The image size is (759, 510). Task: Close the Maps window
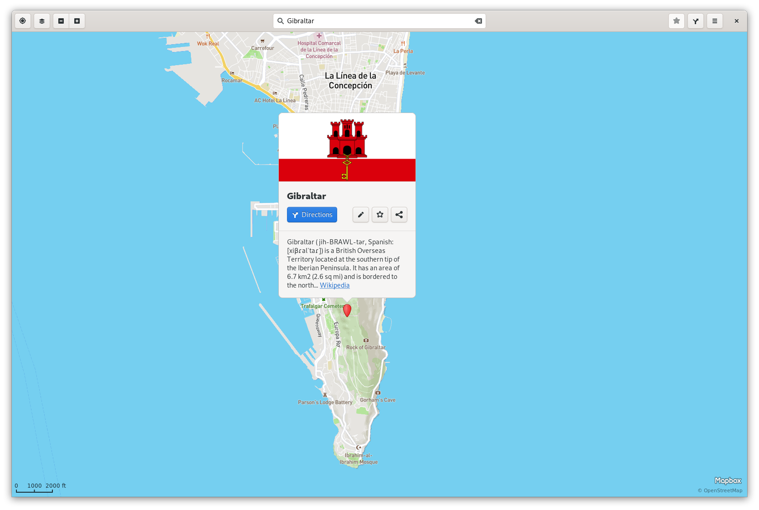point(737,21)
